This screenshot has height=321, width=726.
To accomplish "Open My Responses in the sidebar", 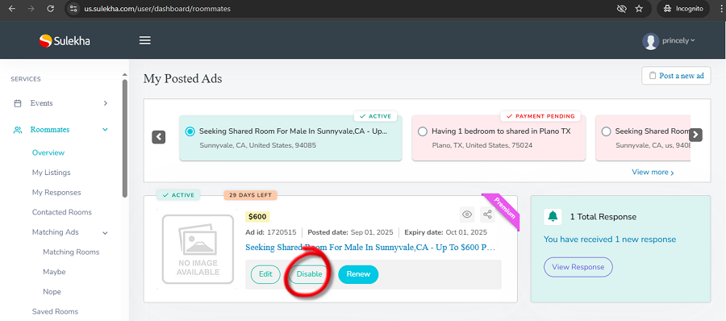I will click(56, 192).
